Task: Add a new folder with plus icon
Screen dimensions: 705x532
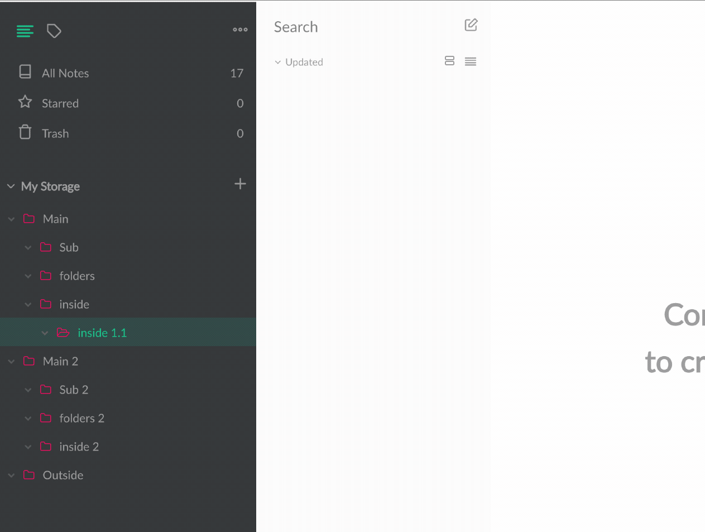Action: (240, 184)
